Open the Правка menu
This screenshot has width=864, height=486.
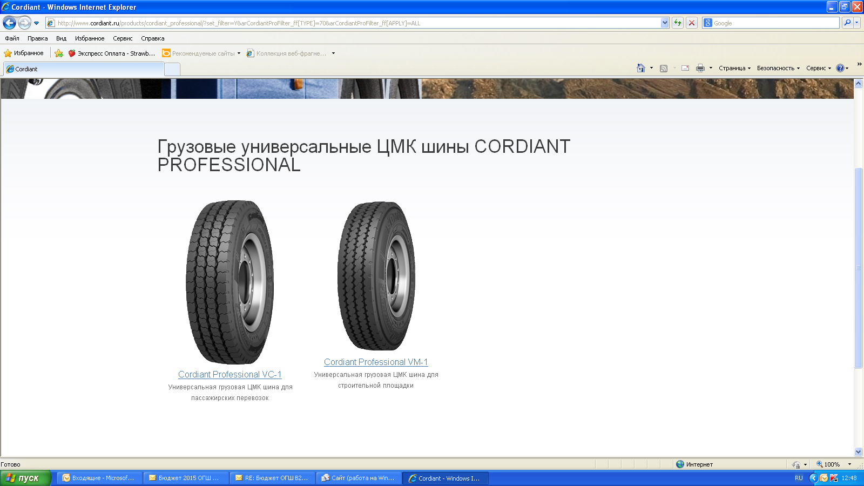pos(37,38)
